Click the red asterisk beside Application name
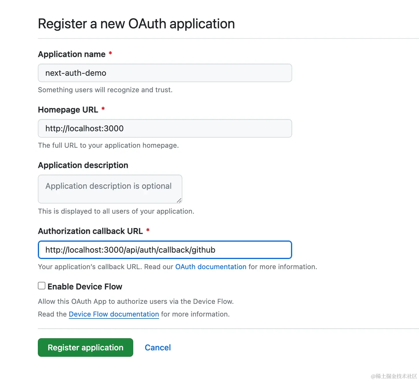 click(x=110, y=53)
